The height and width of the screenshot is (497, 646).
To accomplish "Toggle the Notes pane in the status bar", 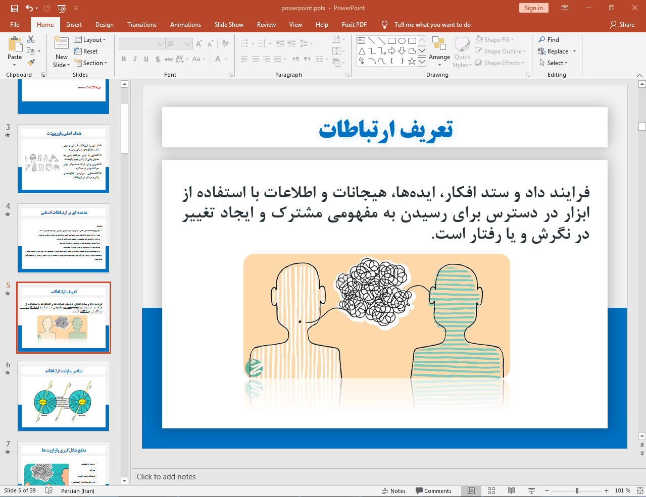I will click(394, 491).
